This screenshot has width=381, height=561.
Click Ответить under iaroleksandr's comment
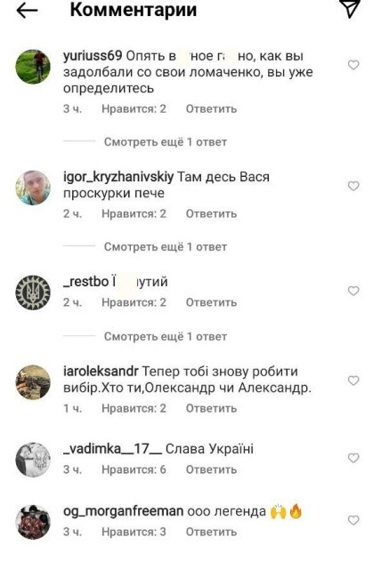pyautogui.click(x=211, y=408)
